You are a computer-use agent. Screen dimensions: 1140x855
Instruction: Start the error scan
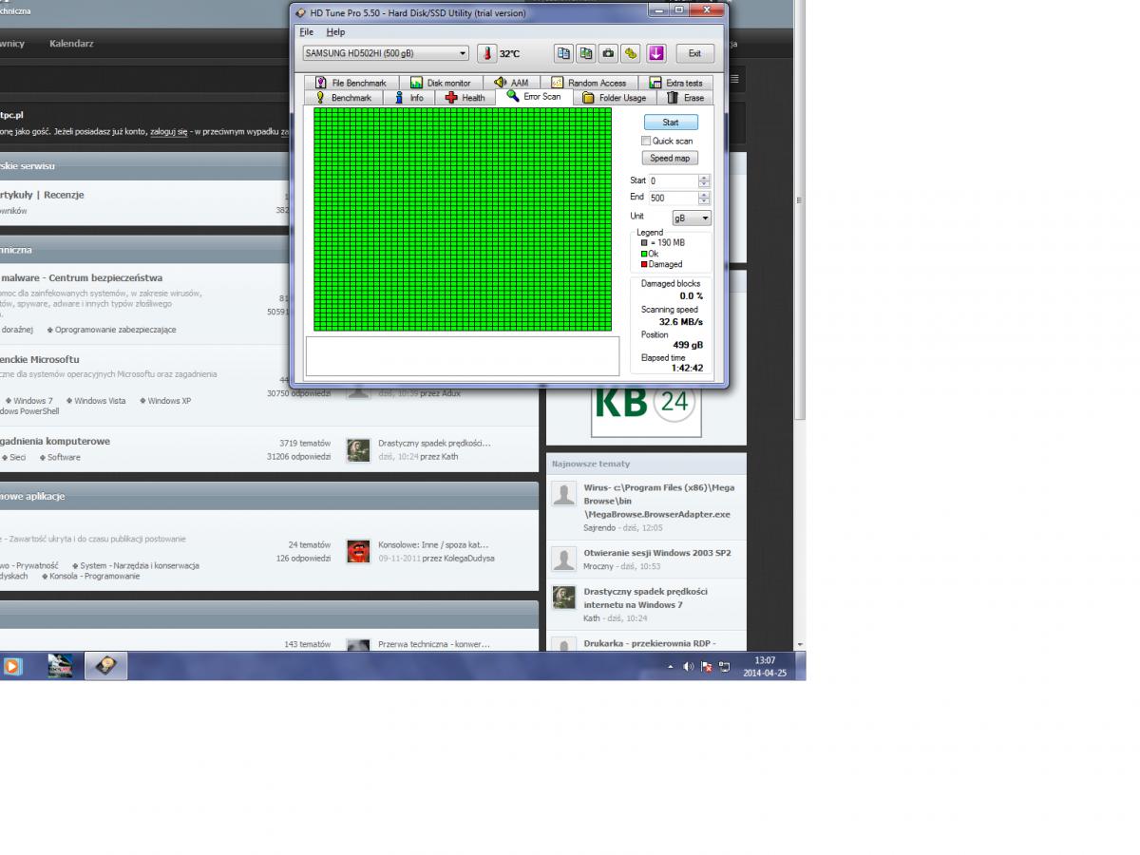coord(671,123)
